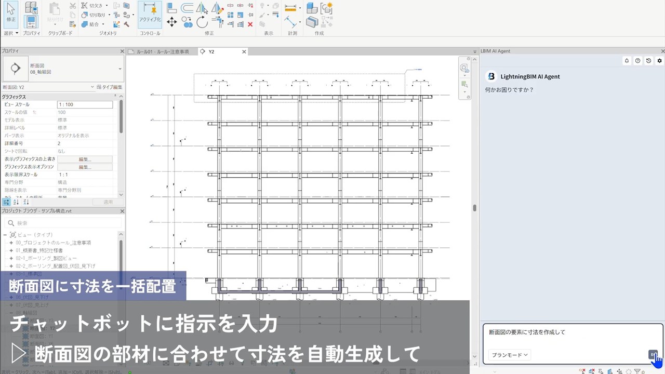Toggle A-Z ascending sort in Properties panel
Image resolution: width=665 pixels, height=374 pixels.
(x=16, y=202)
